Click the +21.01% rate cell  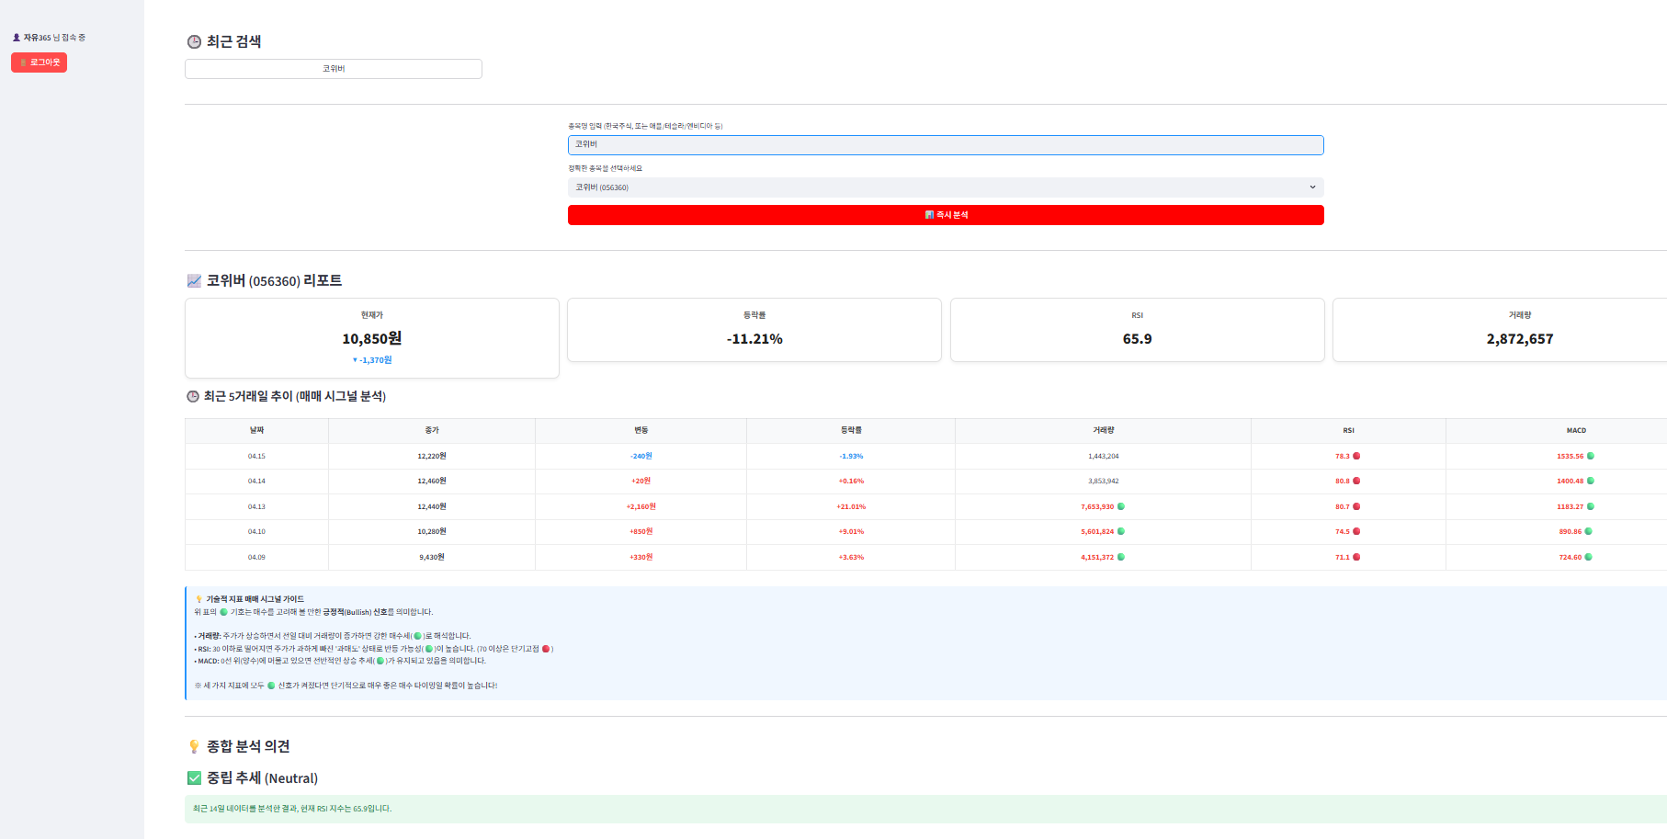point(851,506)
